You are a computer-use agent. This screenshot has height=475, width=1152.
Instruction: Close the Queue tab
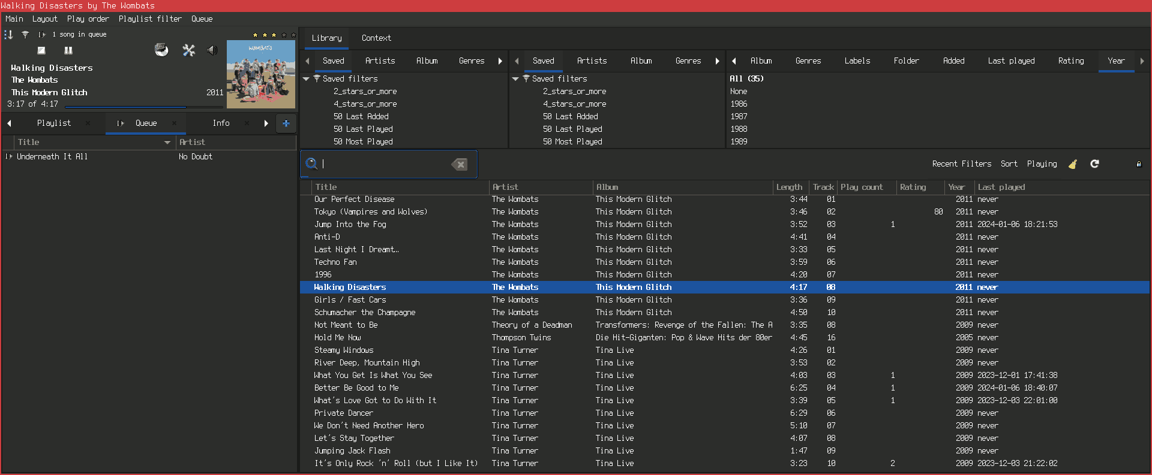[174, 123]
